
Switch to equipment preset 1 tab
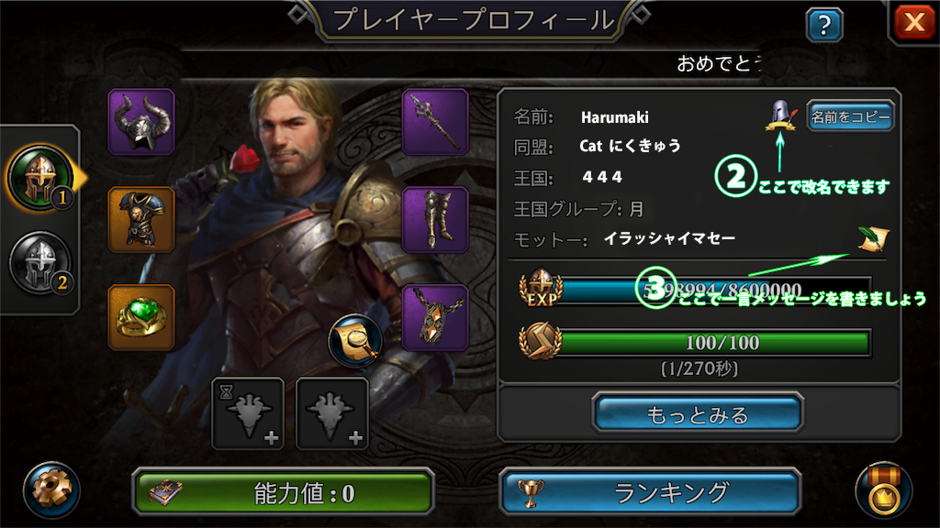[x=40, y=178]
